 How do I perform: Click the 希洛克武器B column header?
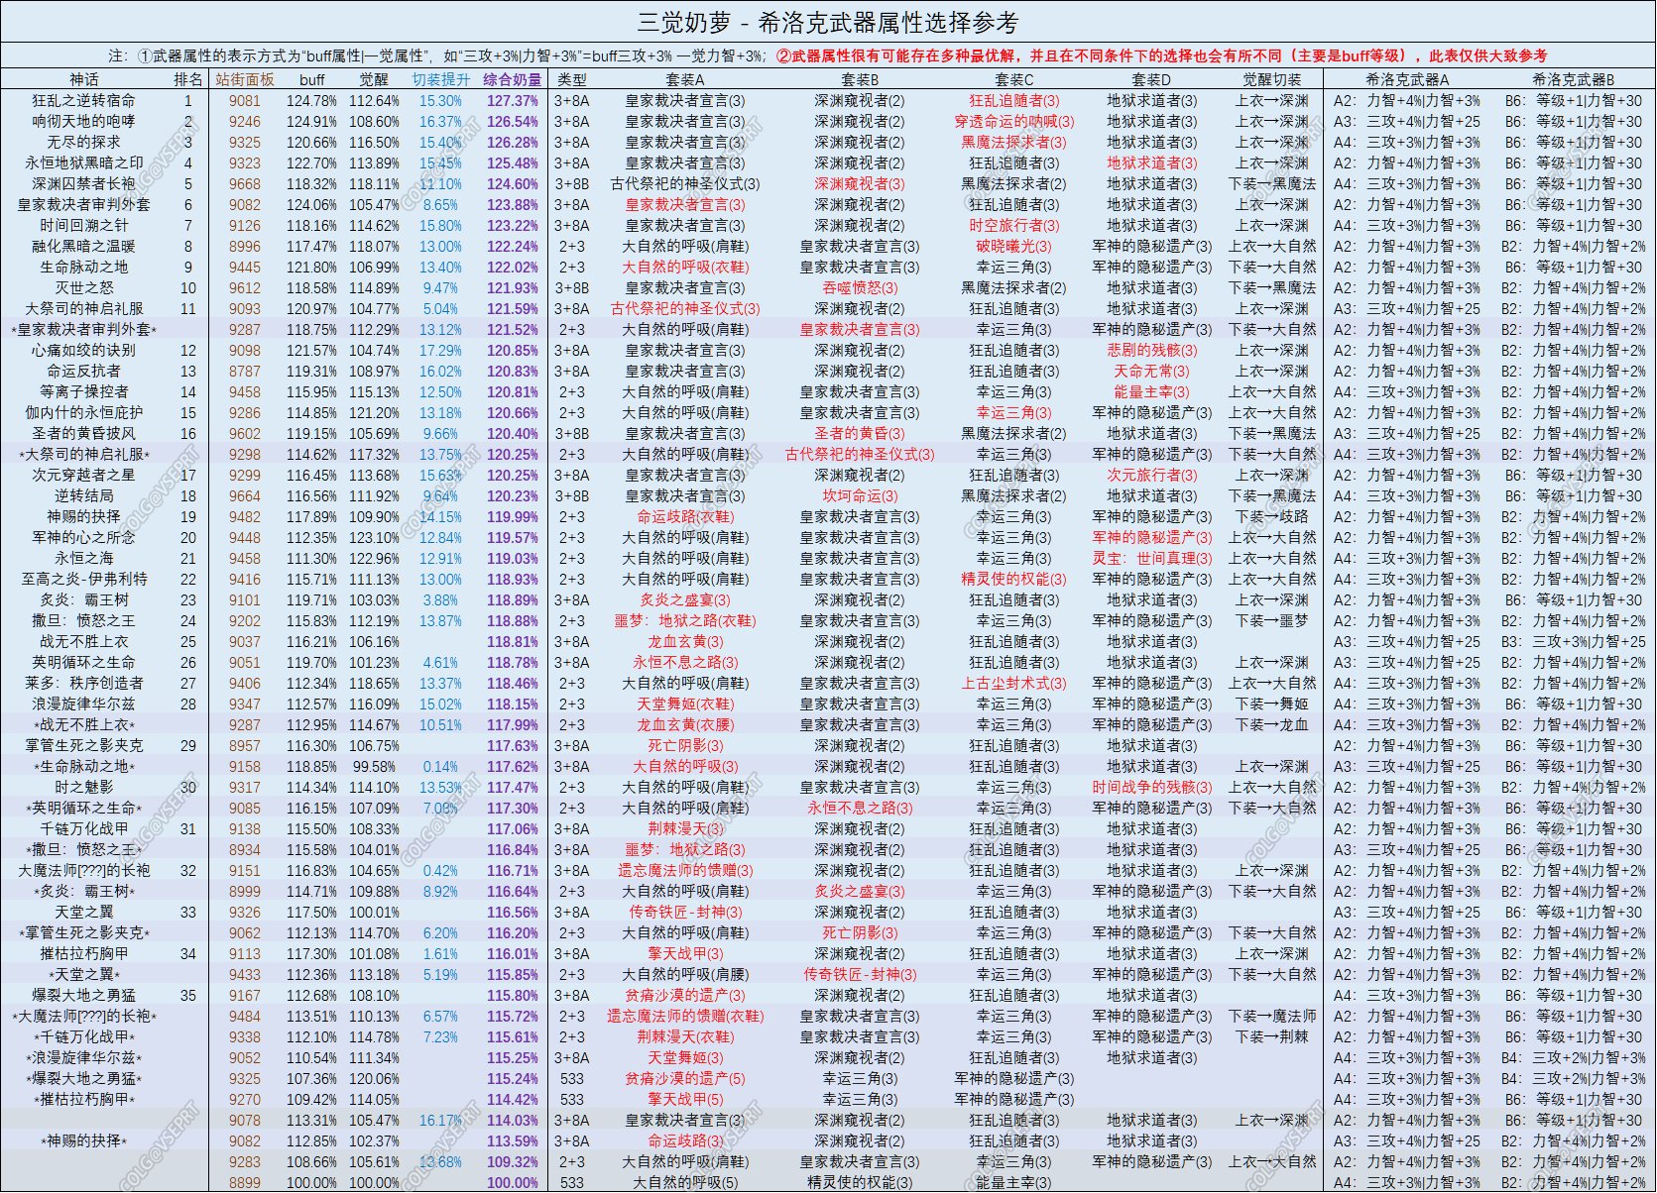coord(1573,79)
